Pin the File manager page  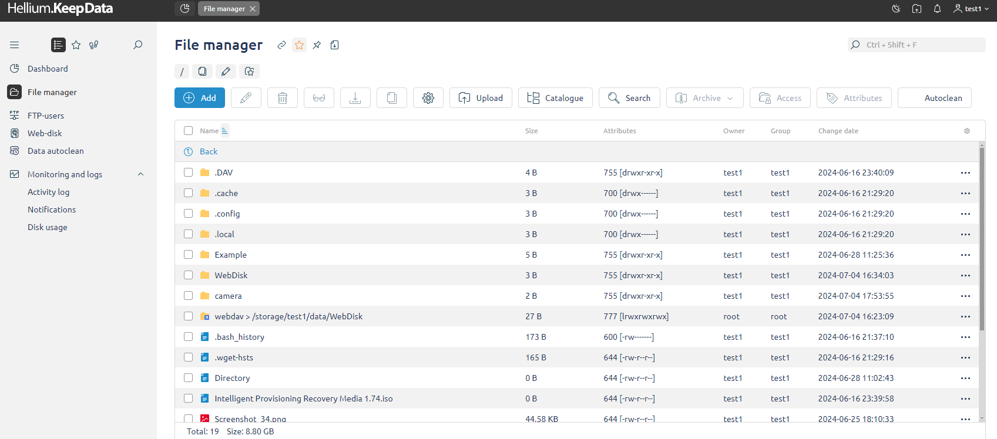[317, 45]
